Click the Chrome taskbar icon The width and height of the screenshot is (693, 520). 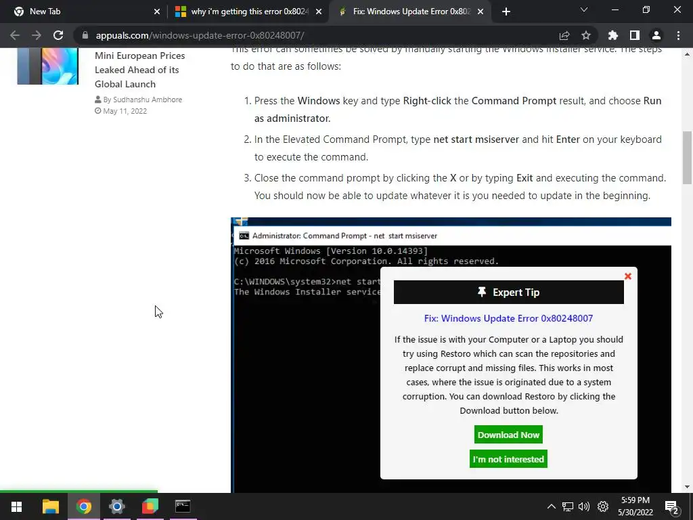[x=83, y=506]
